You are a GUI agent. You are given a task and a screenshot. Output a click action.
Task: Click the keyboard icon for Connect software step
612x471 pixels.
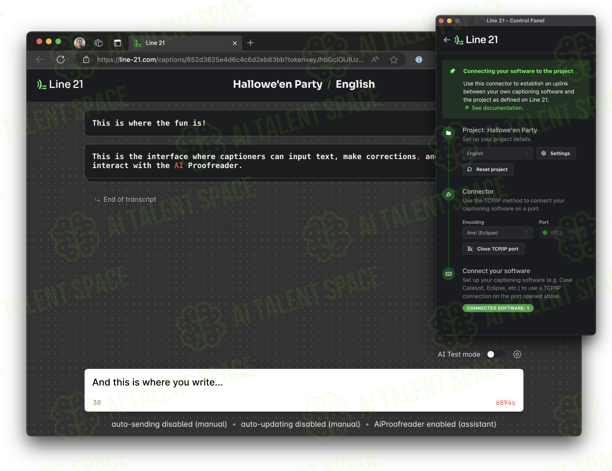coord(448,274)
